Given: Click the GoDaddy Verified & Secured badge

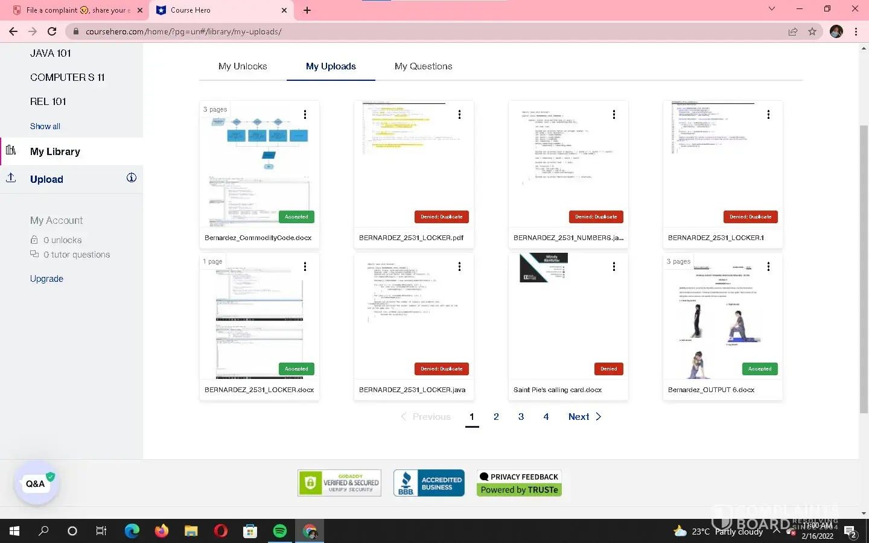Looking at the screenshot, I should click(339, 483).
